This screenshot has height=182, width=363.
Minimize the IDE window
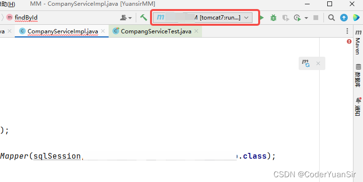[x=307, y=4]
